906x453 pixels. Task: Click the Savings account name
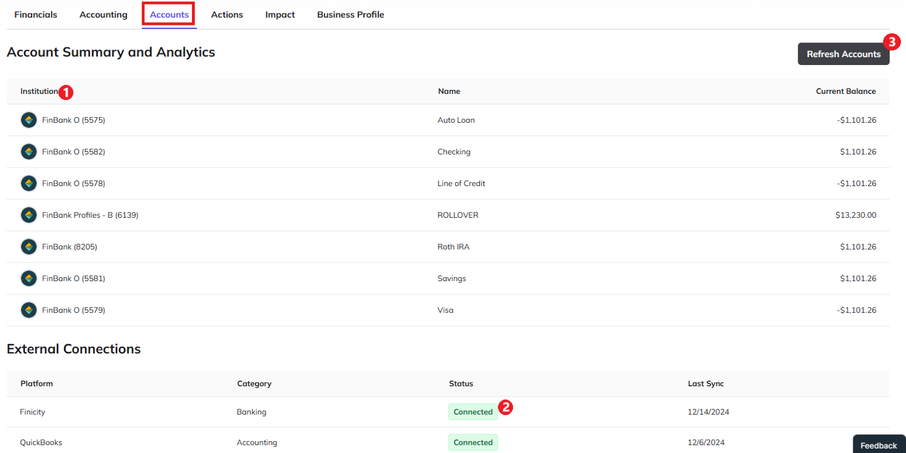(x=451, y=278)
